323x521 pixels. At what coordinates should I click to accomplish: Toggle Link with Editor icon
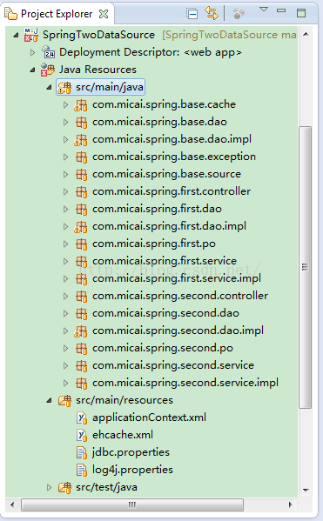pos(212,13)
